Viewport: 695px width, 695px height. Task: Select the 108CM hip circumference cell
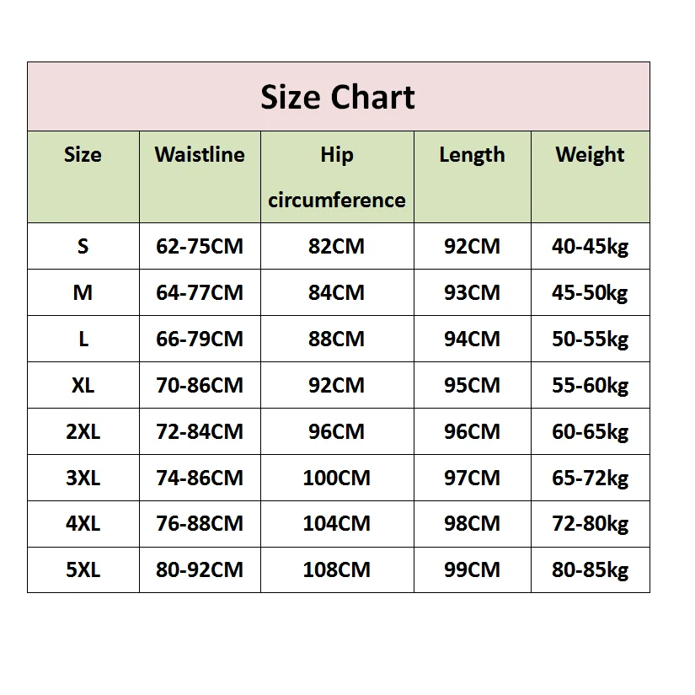tap(337, 569)
